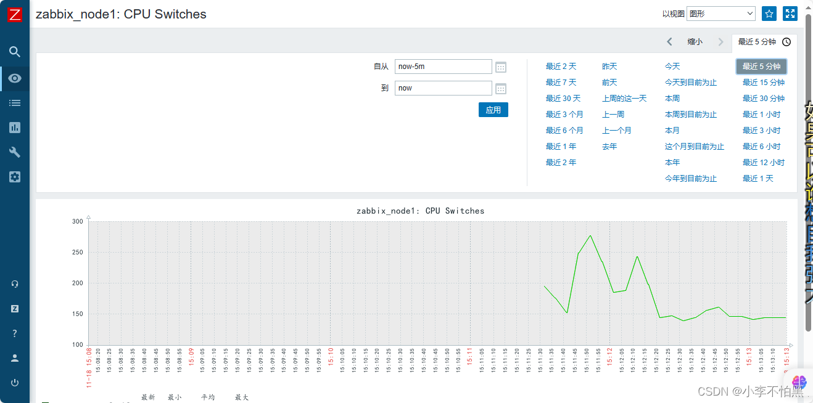Image resolution: width=813 pixels, height=403 pixels.
Task: Open Configuration wrench icon in sidebar
Action: pyautogui.click(x=15, y=152)
